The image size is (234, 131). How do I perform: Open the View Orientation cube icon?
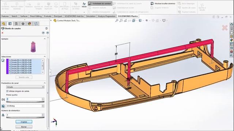(x=133, y=20)
